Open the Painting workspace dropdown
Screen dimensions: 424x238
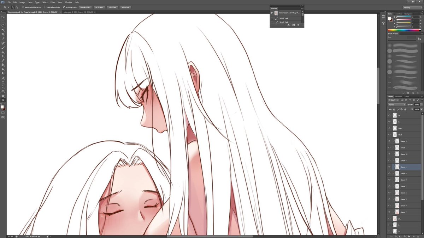412,7
